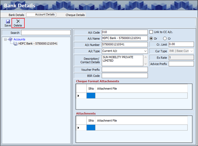Open the Cur Type dropdown
Screen dimensions: 198x146
point(191,51)
